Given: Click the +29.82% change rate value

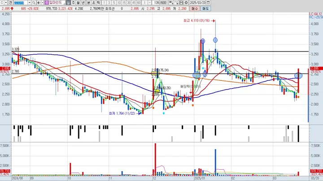Looking at the screenshot, I should pos(33,9).
